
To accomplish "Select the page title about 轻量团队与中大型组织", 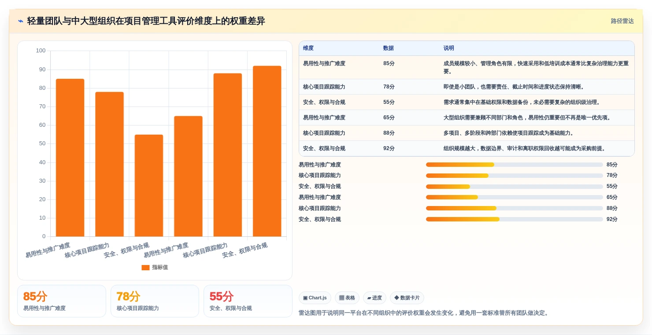I will coord(146,21).
